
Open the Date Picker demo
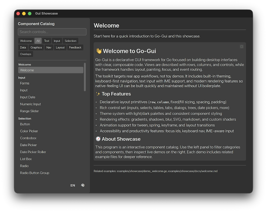(x=51, y=145)
